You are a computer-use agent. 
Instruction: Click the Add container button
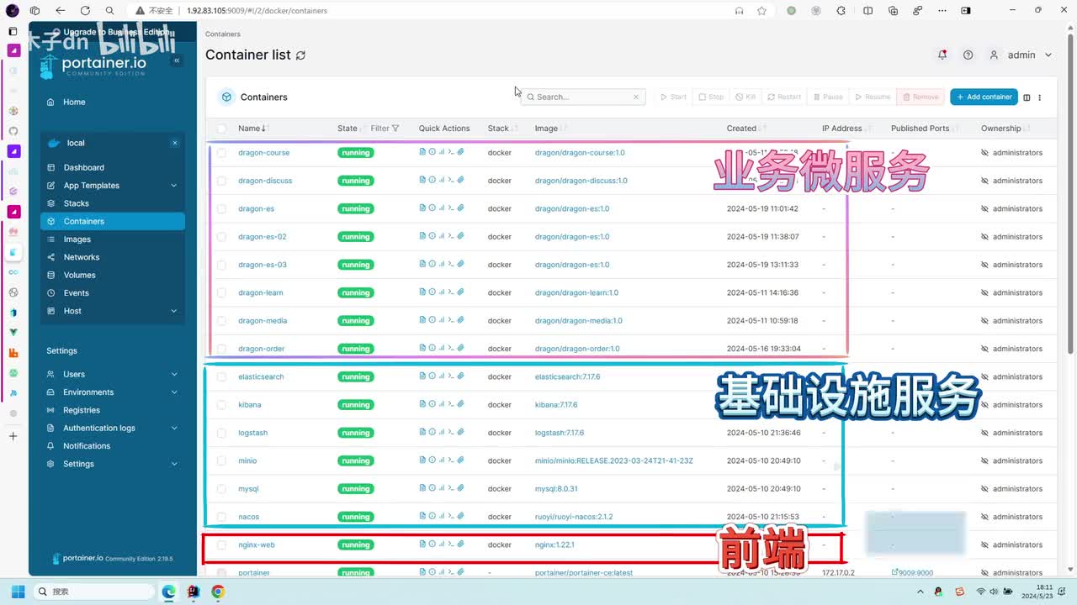(x=984, y=97)
